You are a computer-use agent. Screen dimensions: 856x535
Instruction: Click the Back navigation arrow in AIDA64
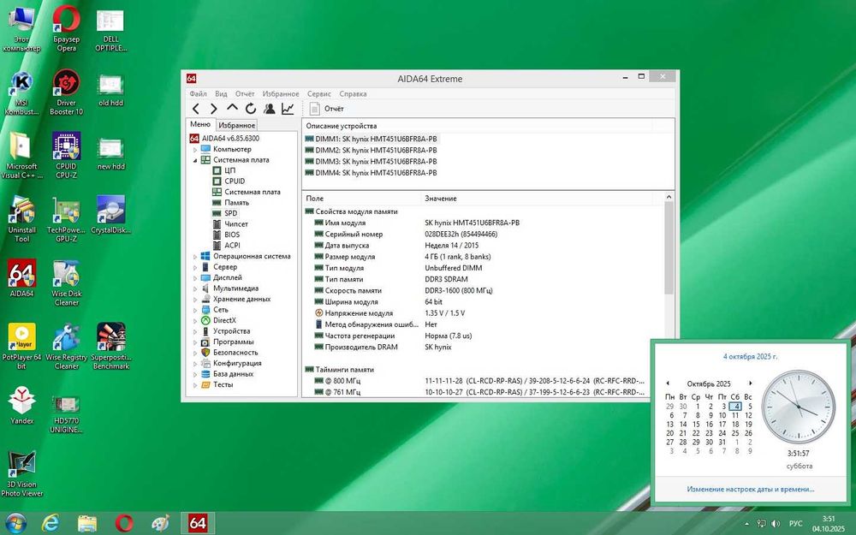click(196, 109)
